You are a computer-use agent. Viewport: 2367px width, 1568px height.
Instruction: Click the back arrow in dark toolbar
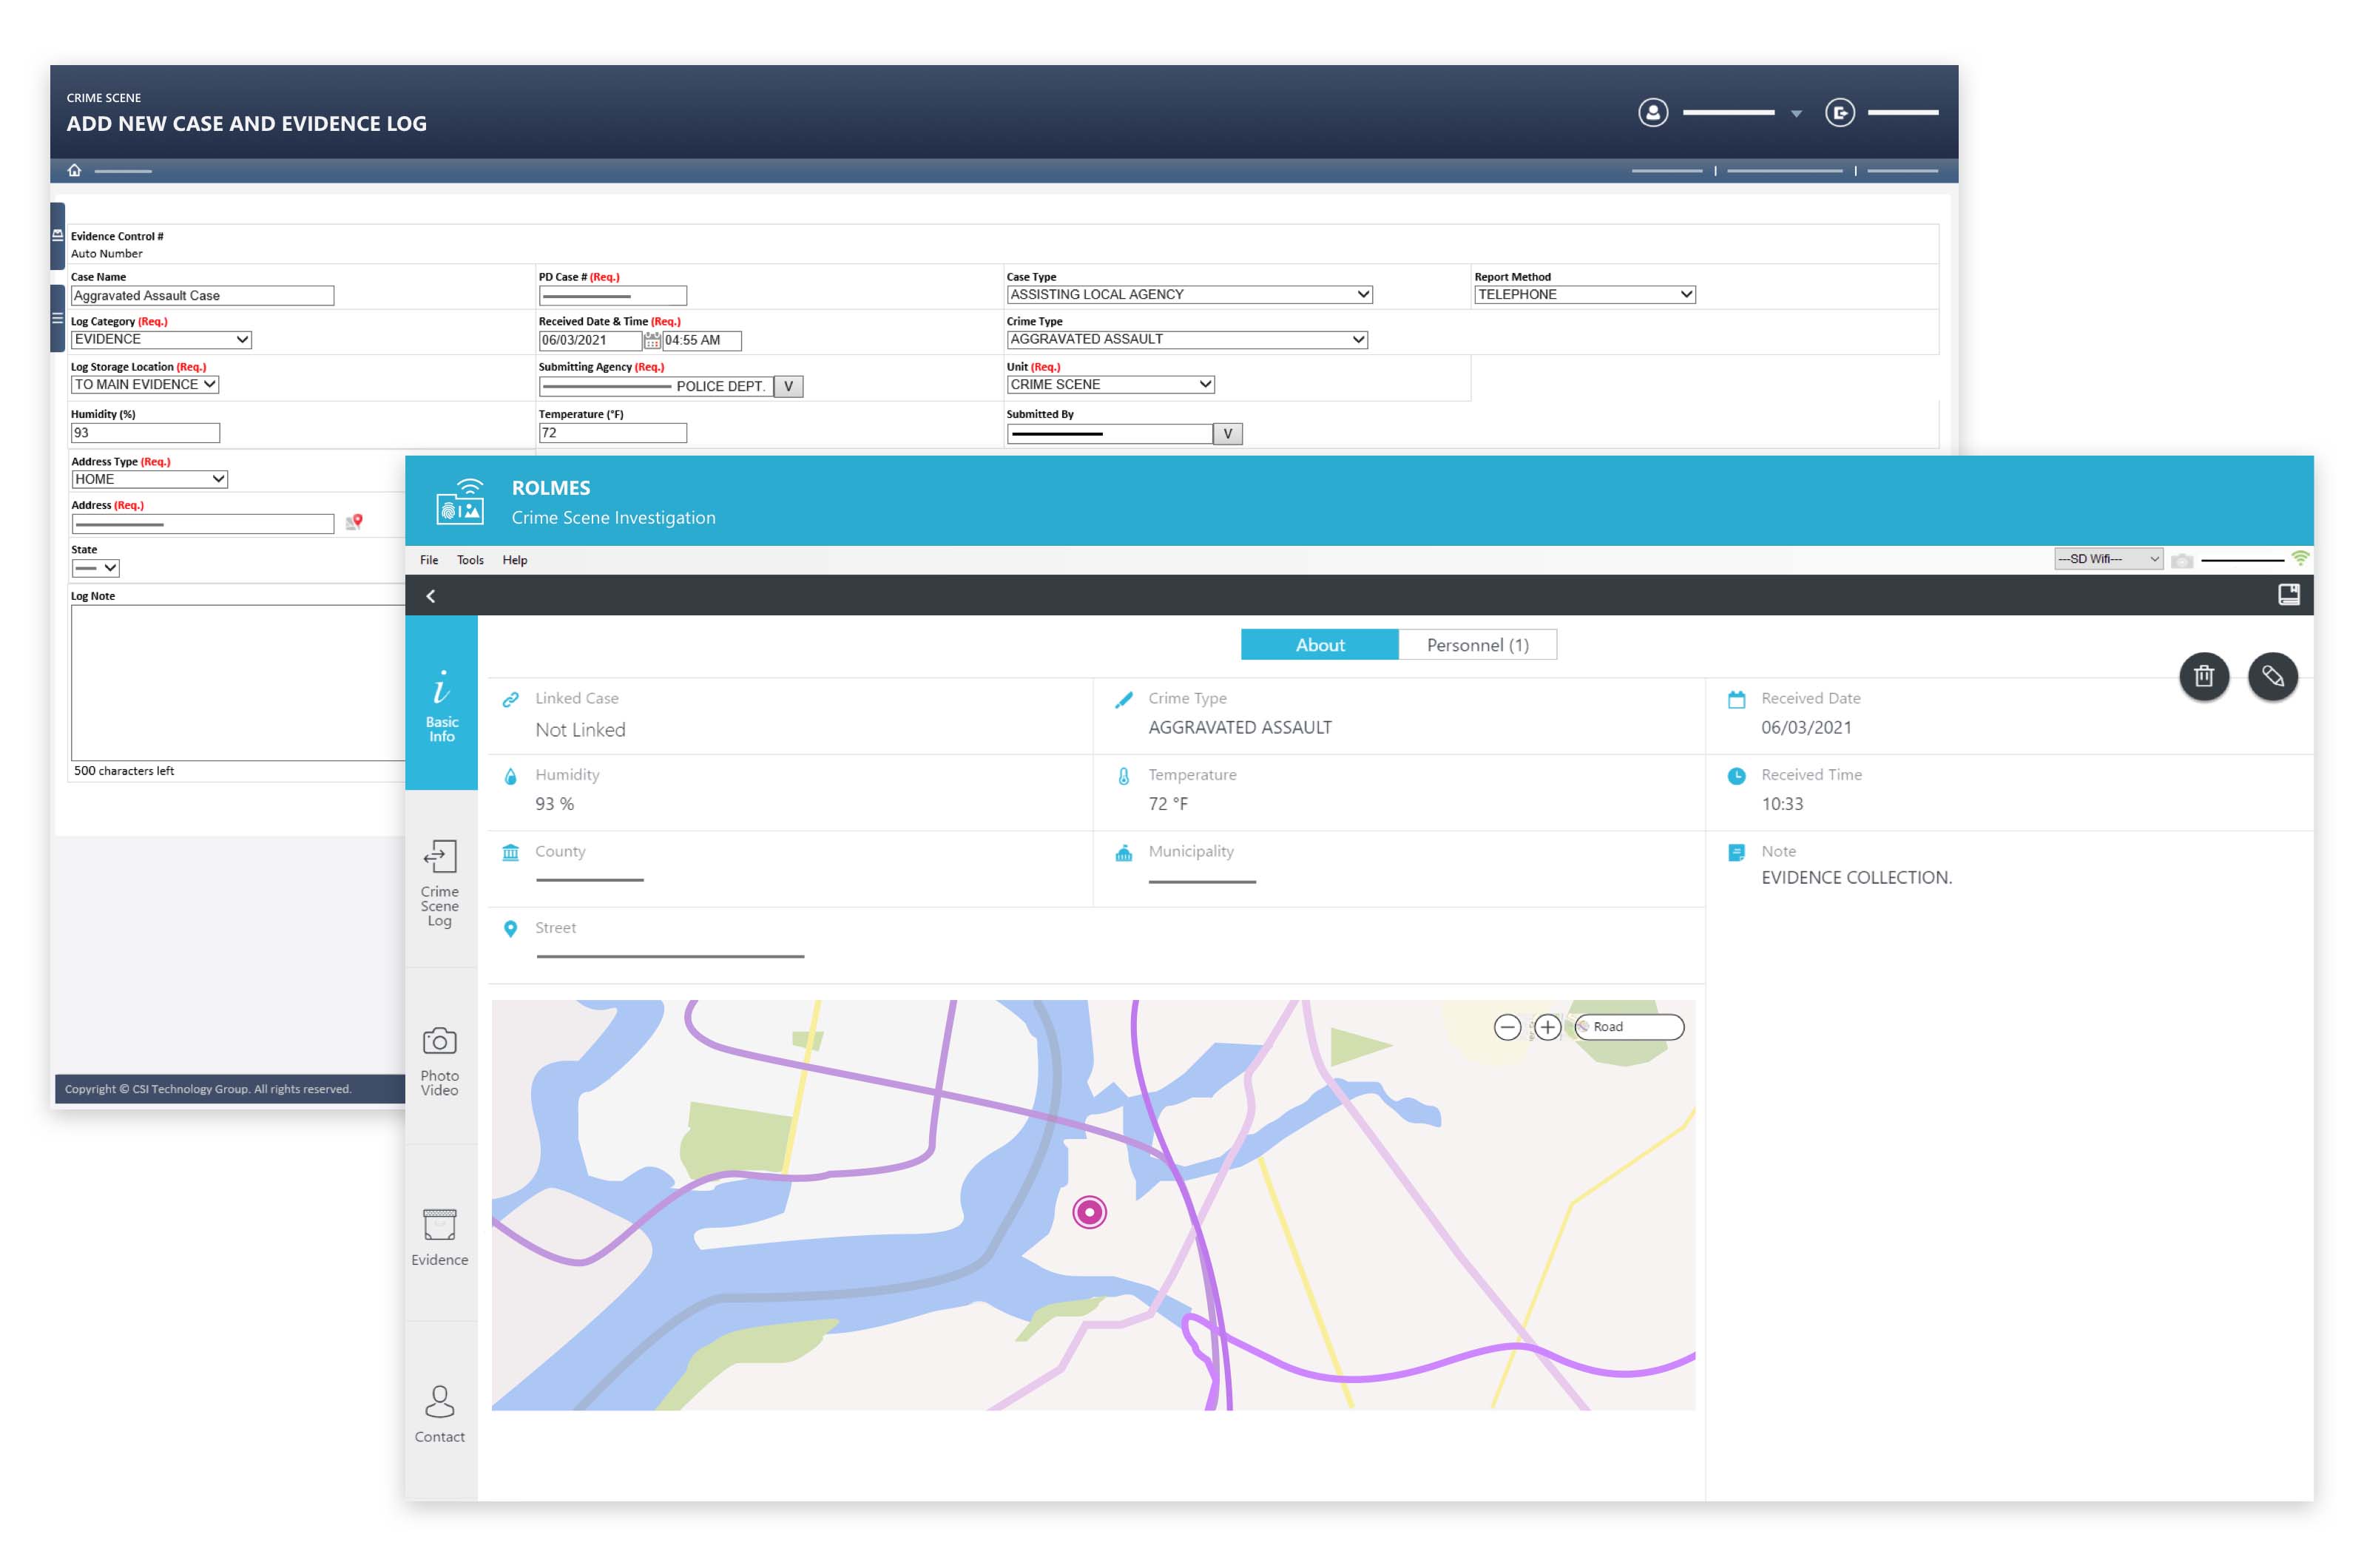(431, 596)
